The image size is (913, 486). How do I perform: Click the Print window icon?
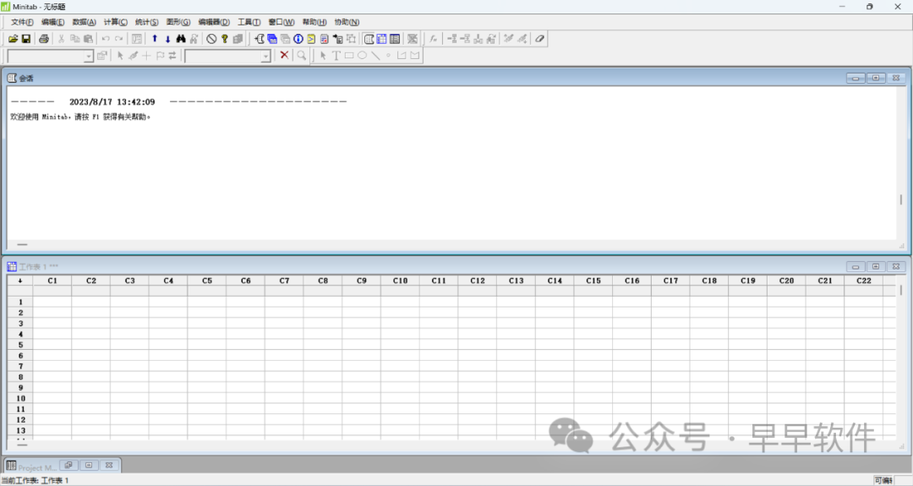44,39
